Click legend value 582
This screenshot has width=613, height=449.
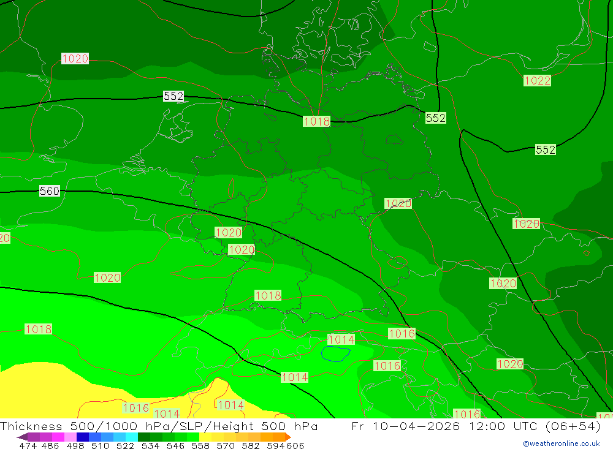[x=251, y=445]
